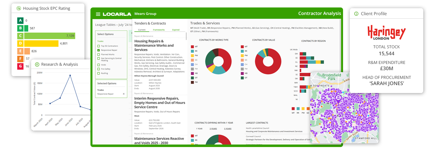430x150 pixels.
Task: Click NB purple swatch in Contracts by Value legend
Action: (x=242, y=73)
